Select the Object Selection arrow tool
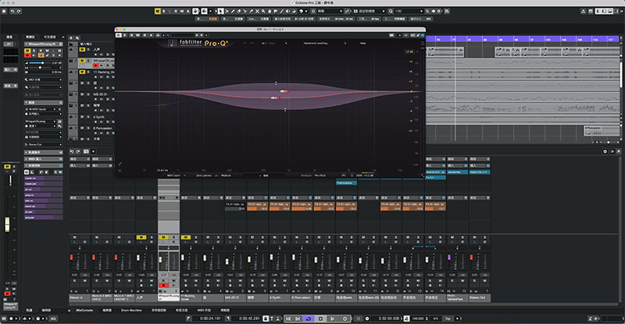This screenshot has width=625, height=324. point(220,11)
